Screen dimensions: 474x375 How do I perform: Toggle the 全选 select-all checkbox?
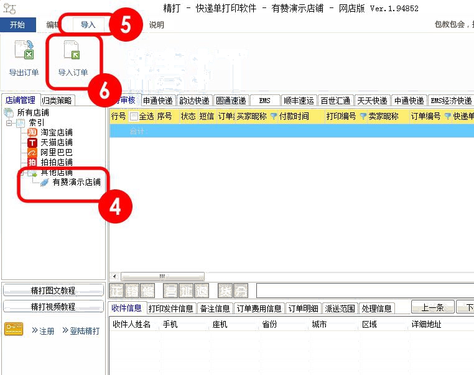(134, 117)
